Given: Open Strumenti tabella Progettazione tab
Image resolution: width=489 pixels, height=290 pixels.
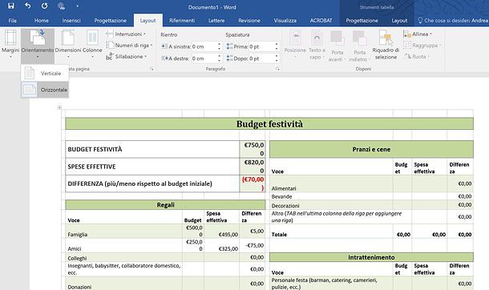Looking at the screenshot, I should pyautogui.click(x=362, y=21).
